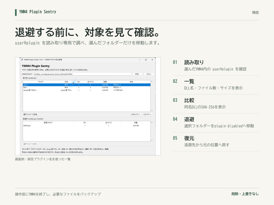Viewport: 274px width, 205px height.
Task: Click the 05 復元 feature heading
Action: pos(189,138)
